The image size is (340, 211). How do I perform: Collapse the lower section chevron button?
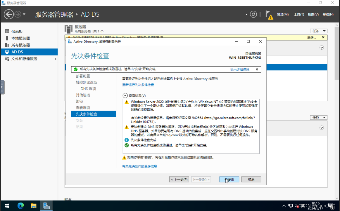click(322, 128)
